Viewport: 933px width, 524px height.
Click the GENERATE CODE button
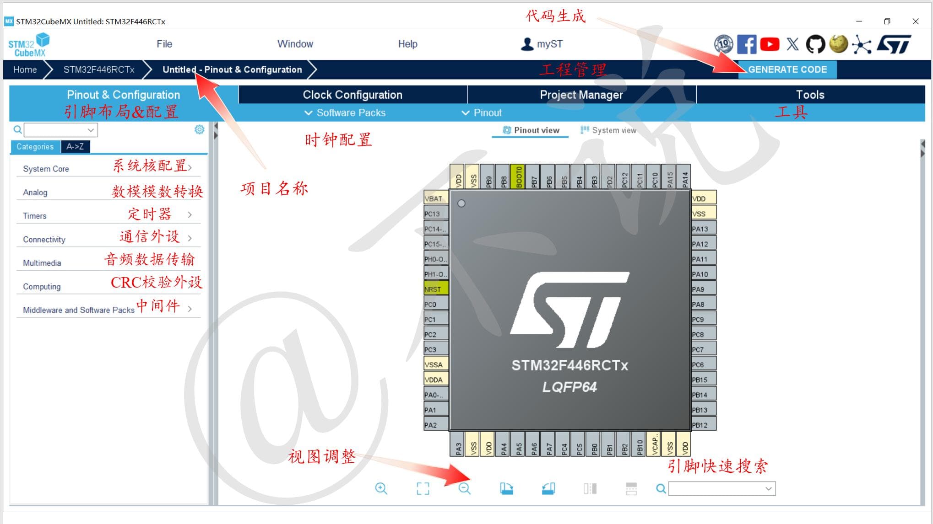tap(787, 70)
